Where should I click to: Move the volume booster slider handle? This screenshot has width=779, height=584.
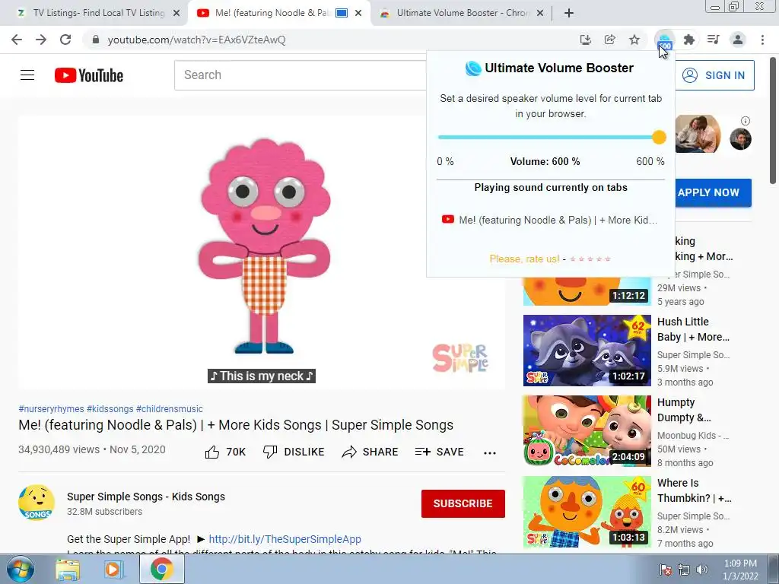[659, 138]
